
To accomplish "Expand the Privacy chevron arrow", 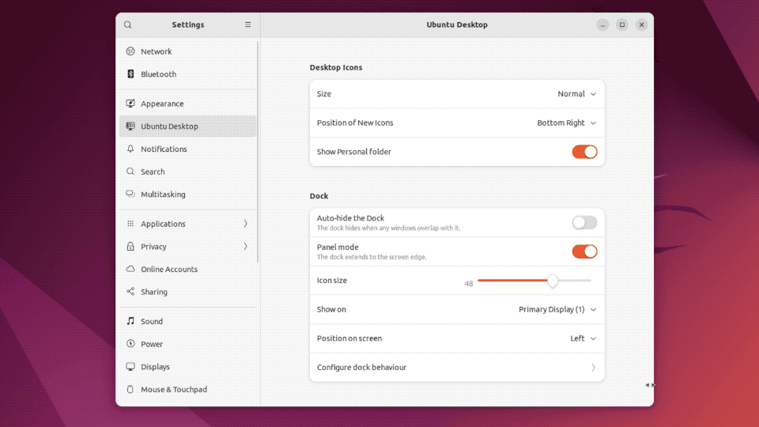I will tap(245, 247).
